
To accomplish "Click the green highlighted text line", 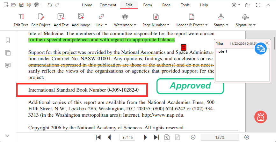I will click(x=102, y=40).
